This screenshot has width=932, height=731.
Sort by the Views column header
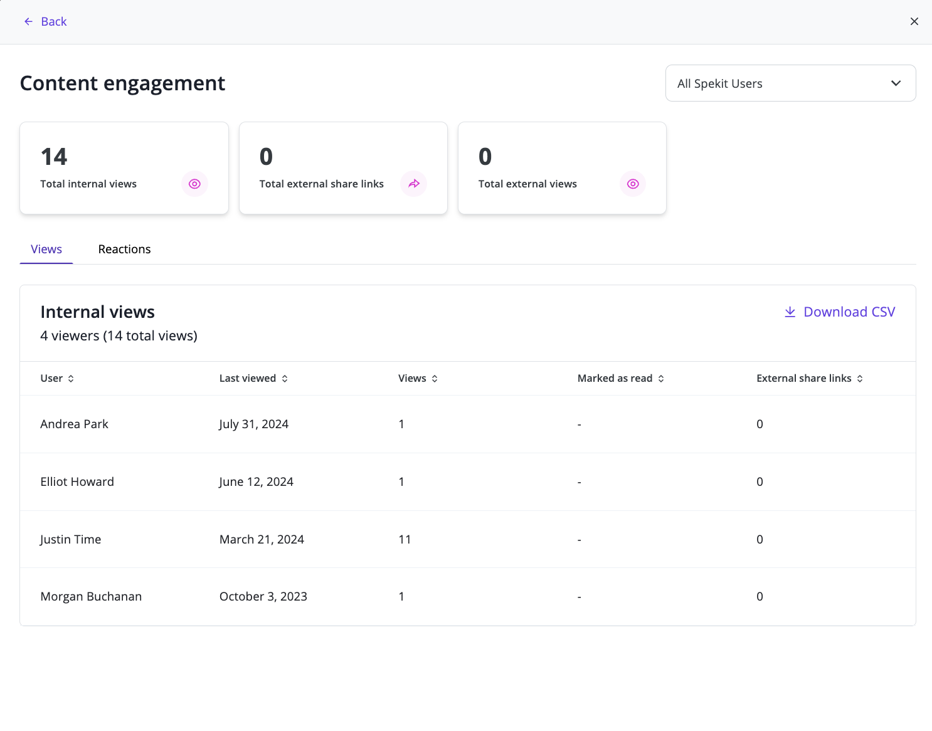[x=418, y=379]
